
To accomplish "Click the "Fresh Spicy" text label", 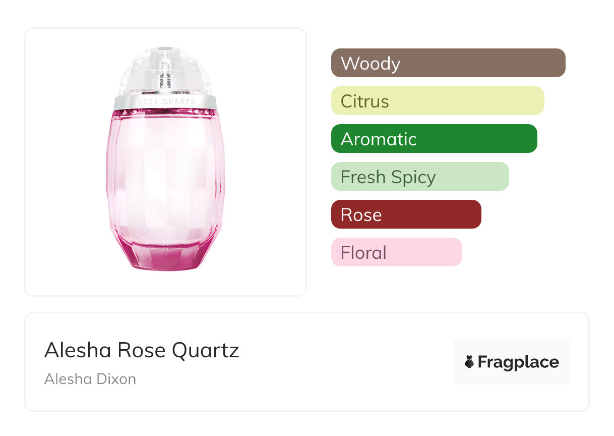I will [388, 177].
